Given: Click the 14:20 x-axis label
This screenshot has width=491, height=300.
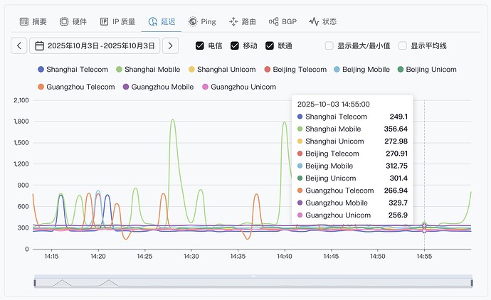Looking at the screenshot, I should 98,256.
